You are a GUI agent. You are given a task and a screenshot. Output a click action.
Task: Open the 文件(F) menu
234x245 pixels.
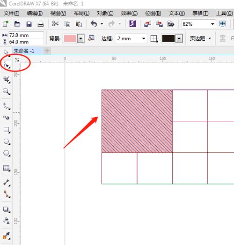[11, 13]
